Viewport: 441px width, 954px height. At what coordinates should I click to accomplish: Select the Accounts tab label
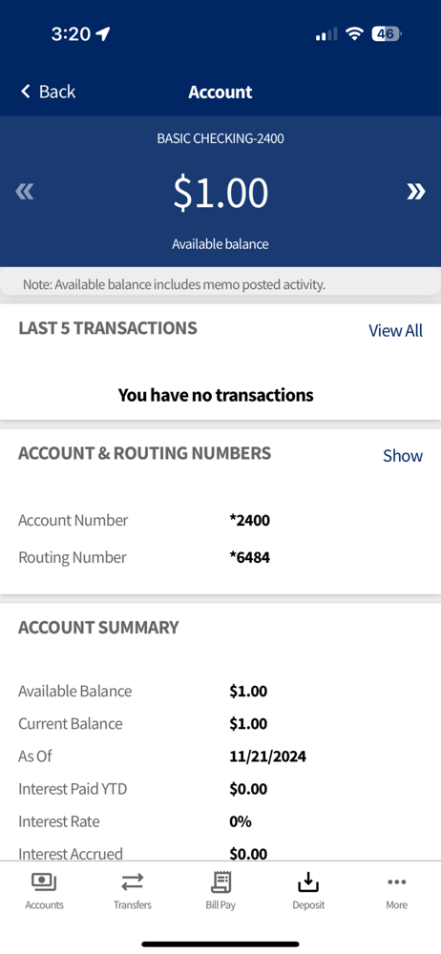(x=44, y=904)
